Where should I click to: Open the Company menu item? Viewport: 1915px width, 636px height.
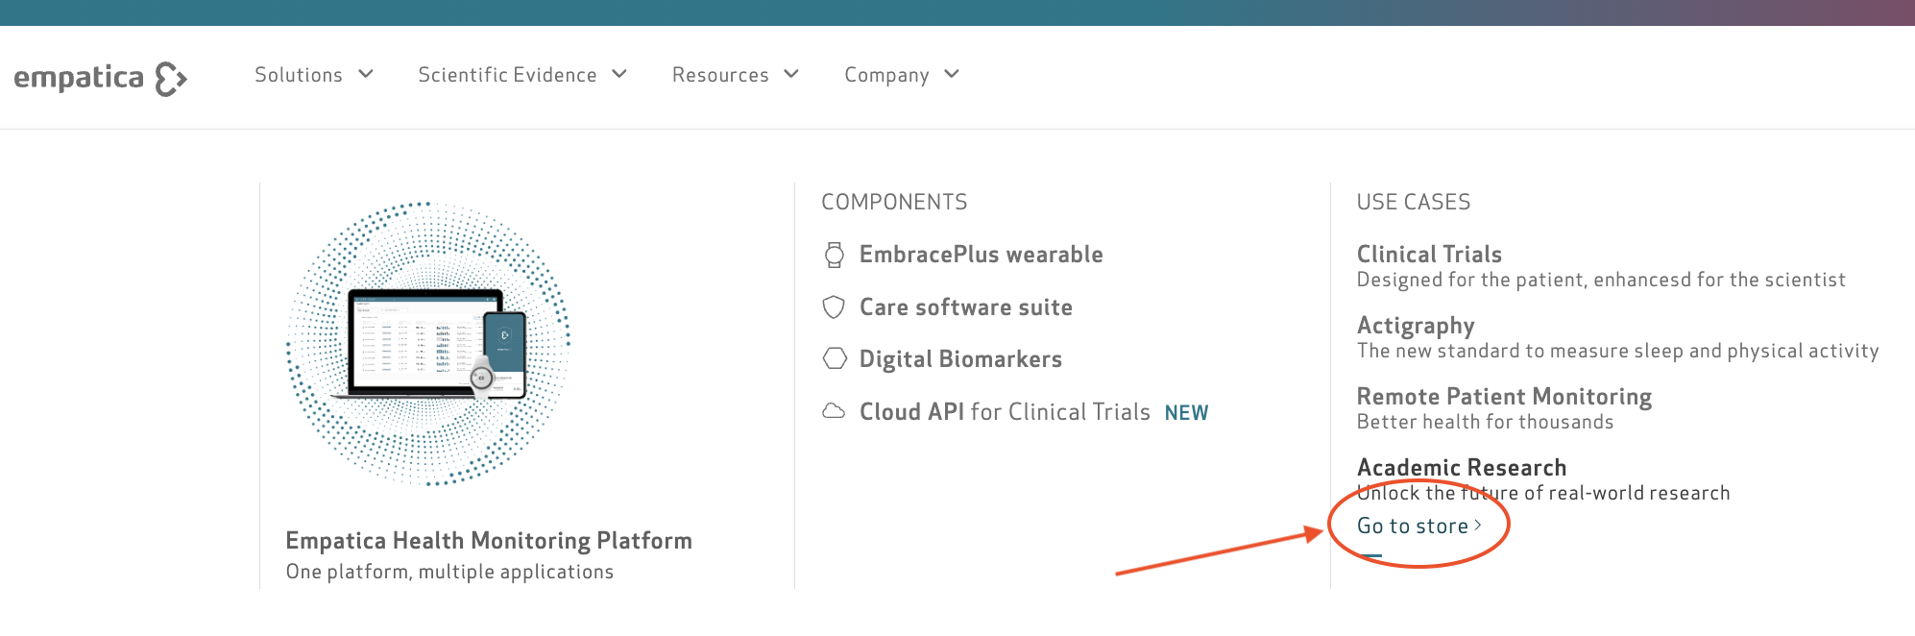886,75
